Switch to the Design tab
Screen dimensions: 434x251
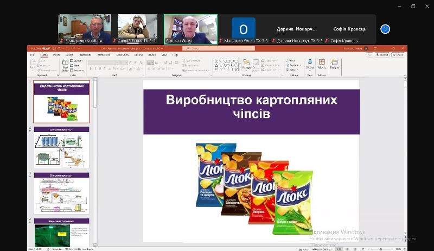pyautogui.click(x=69, y=55)
